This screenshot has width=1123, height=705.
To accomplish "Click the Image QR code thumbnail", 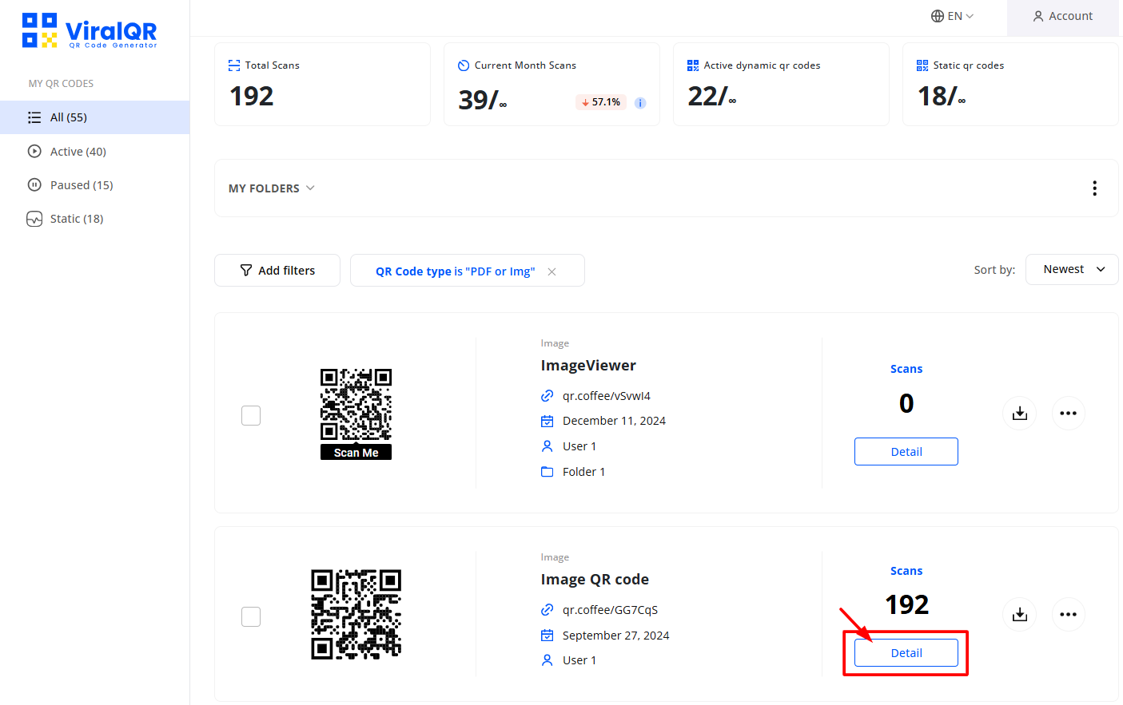I will pyautogui.click(x=356, y=615).
